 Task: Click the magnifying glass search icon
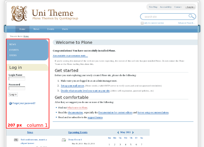(x=191, y=17)
